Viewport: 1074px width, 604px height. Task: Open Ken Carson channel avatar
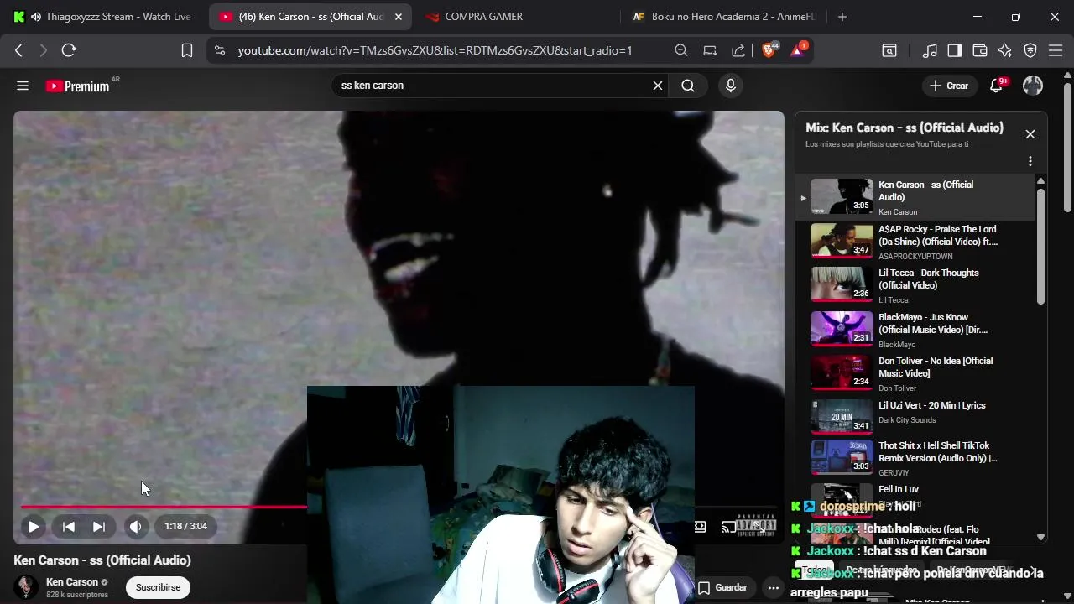26,587
